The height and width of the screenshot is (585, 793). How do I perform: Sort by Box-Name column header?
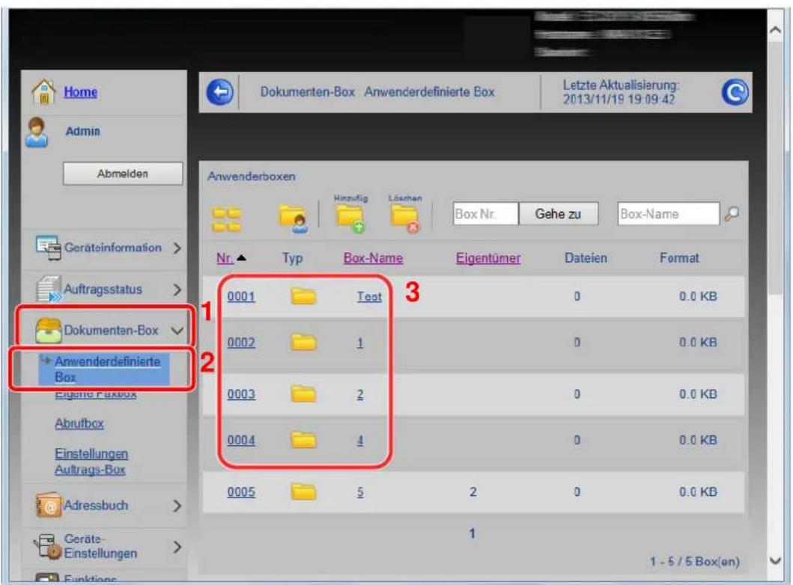(373, 258)
